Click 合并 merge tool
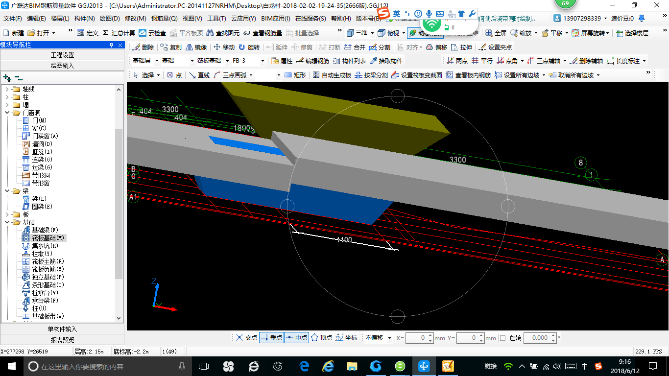 tap(355, 47)
